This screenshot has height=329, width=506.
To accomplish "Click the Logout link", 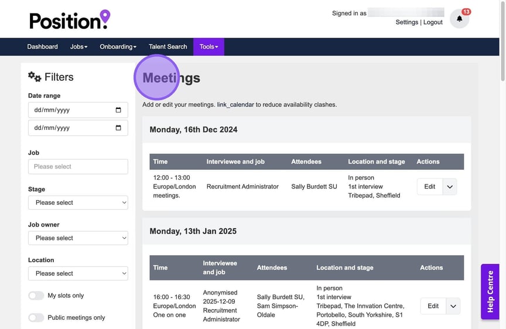I will click(433, 22).
